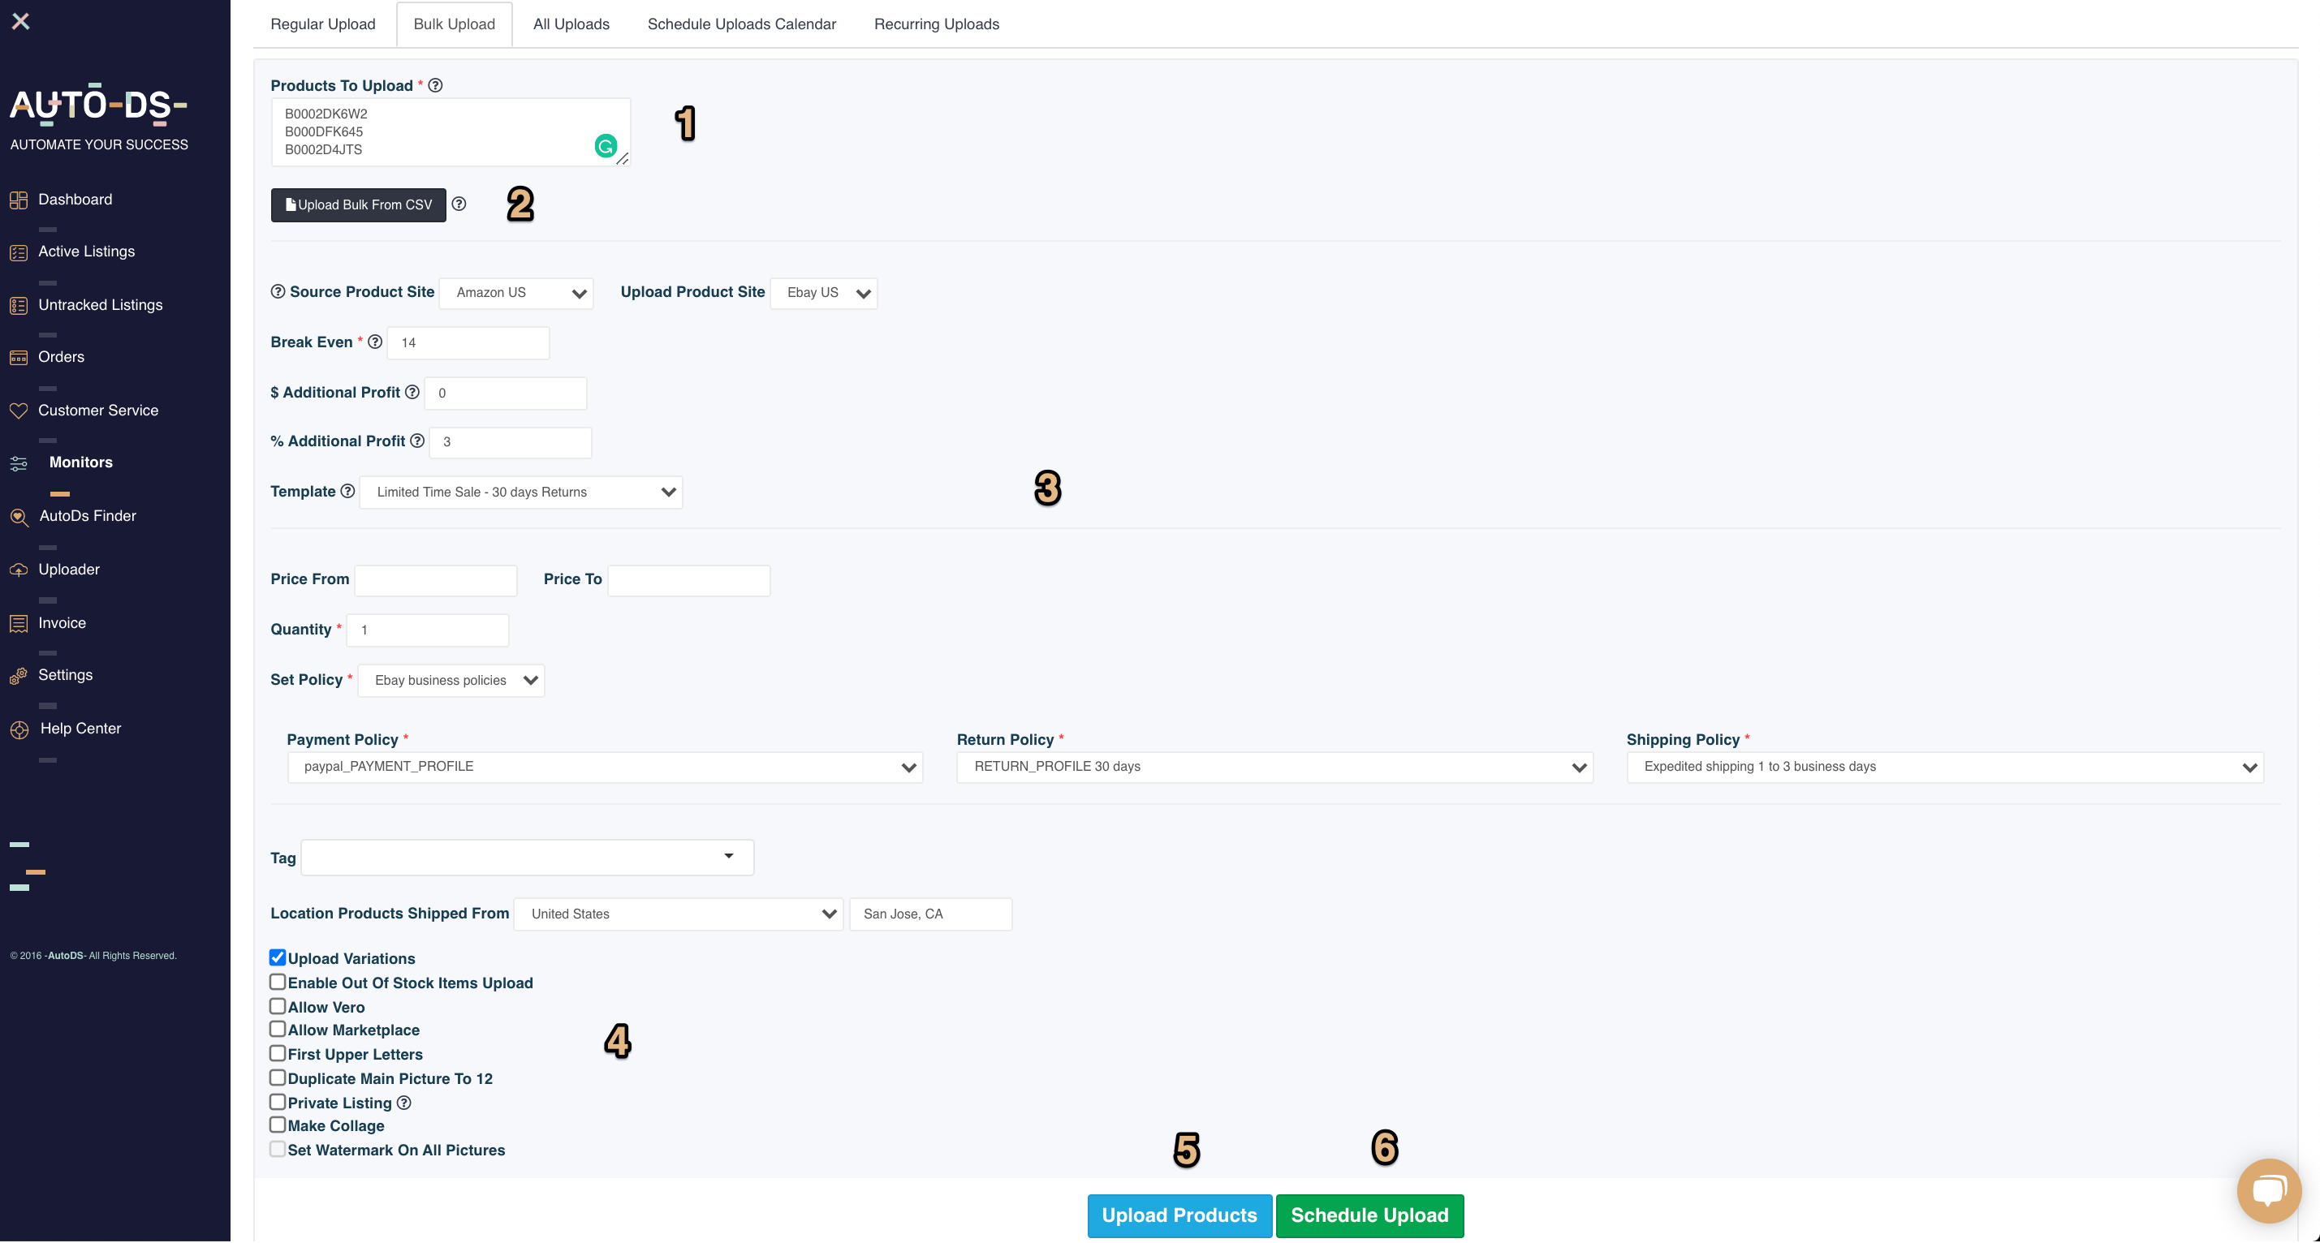Image resolution: width=2320 pixels, height=1243 pixels.
Task: Click help icon next to Break Even
Action: [375, 341]
